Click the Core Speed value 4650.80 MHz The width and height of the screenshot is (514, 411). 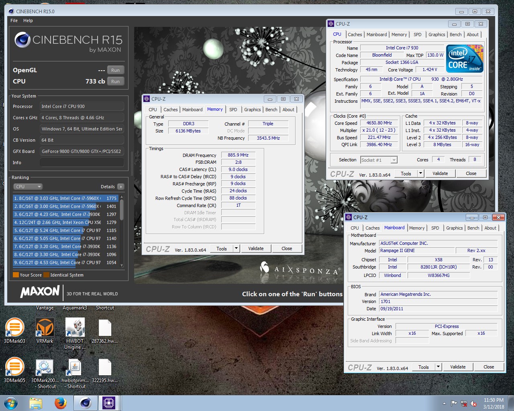pyautogui.click(x=379, y=123)
